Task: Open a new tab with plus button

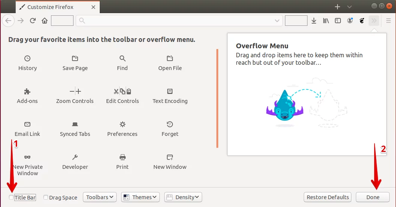Action: coord(337,7)
